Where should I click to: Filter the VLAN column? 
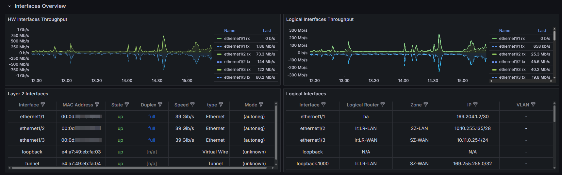pyautogui.click(x=533, y=105)
